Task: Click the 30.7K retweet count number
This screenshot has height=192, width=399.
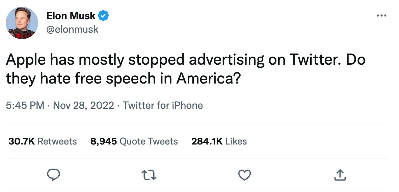Action: tap(21, 141)
